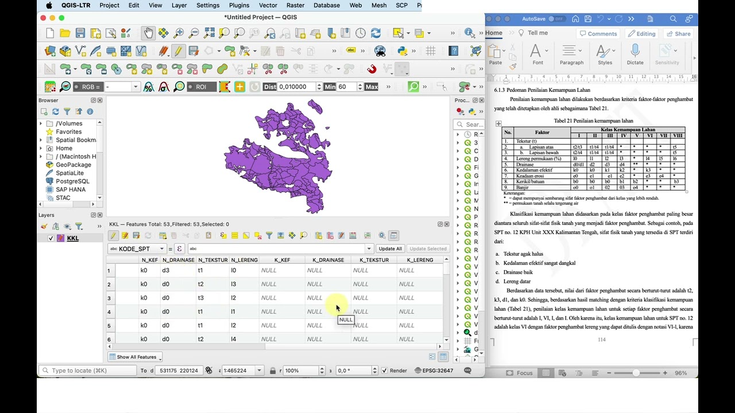The height and width of the screenshot is (413, 735).
Task: Toggle attribute table editing mode pencil
Action: pyautogui.click(x=113, y=236)
